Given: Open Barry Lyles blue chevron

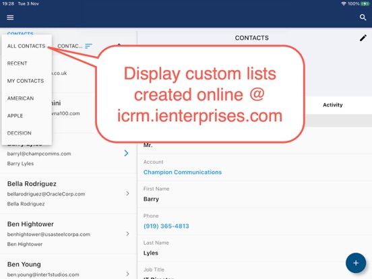Looking at the screenshot, I should (127, 153).
